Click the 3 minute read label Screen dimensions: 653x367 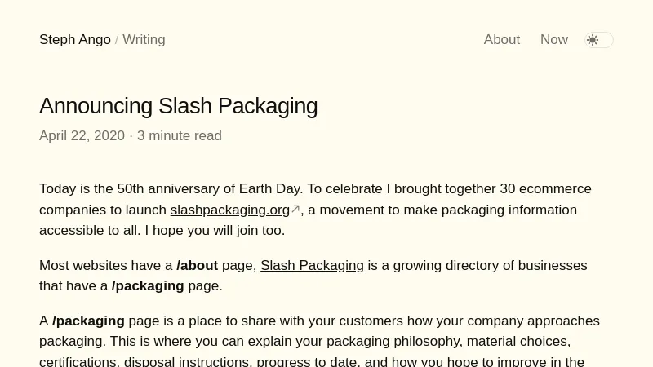(180, 136)
